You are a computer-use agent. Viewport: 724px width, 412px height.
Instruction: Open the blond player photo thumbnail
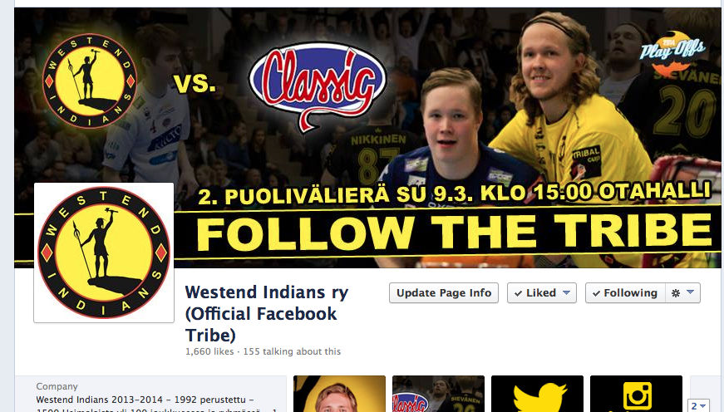click(339, 394)
